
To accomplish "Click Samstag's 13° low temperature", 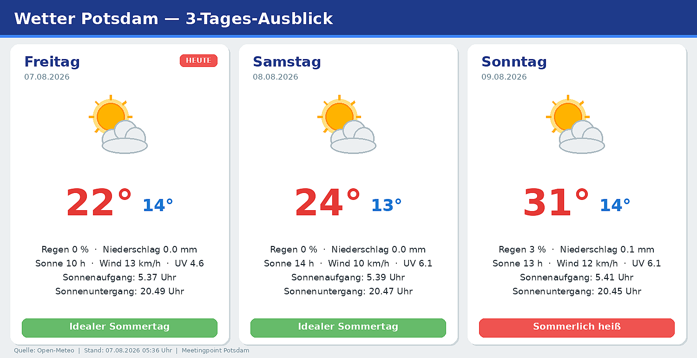I will coord(386,205).
